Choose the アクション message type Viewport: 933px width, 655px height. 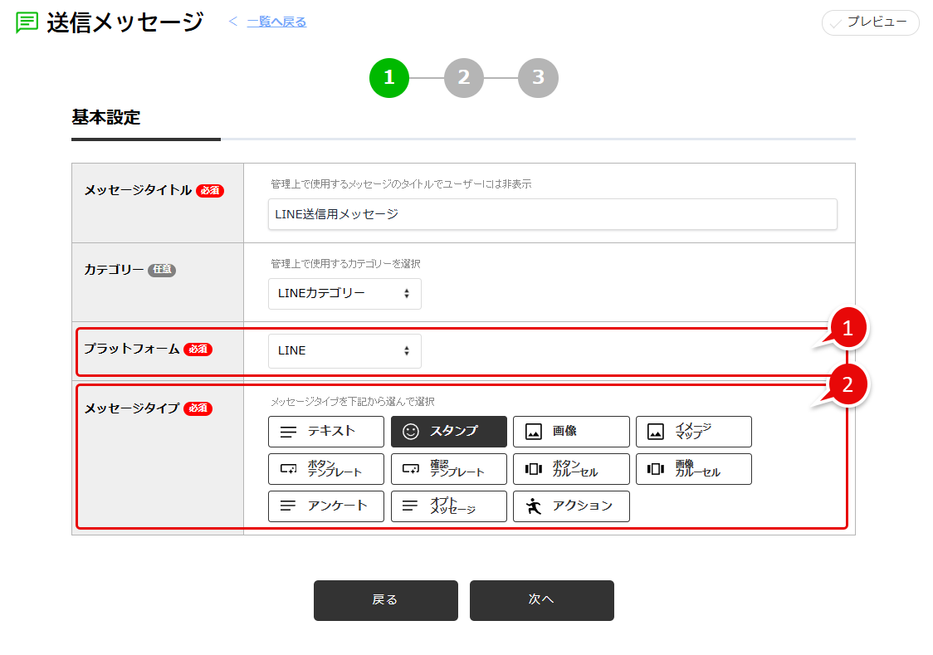click(571, 506)
